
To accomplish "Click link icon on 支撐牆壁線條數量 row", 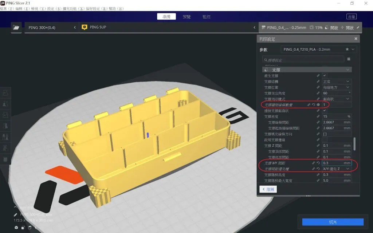I will click(x=309, y=104).
